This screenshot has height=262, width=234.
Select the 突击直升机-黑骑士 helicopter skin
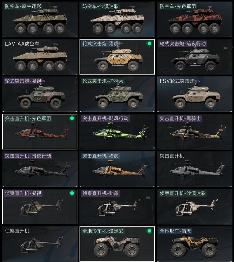point(195,132)
